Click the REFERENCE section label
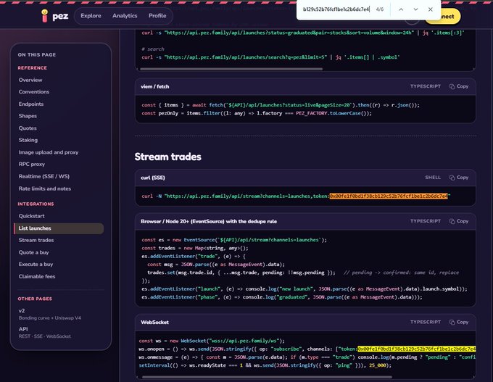The height and width of the screenshot is (382, 493). point(33,68)
